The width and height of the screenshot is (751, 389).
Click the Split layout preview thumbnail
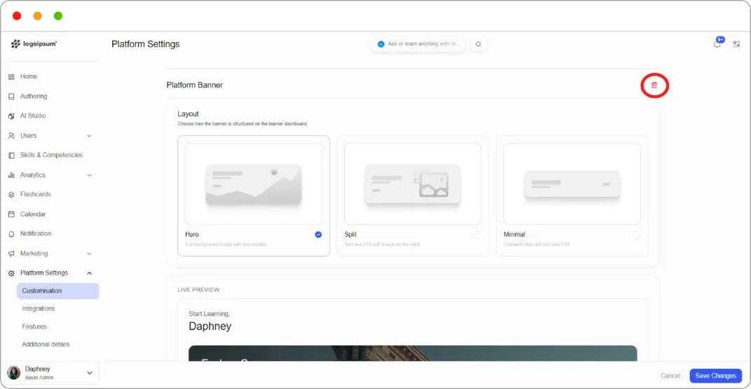pos(412,184)
